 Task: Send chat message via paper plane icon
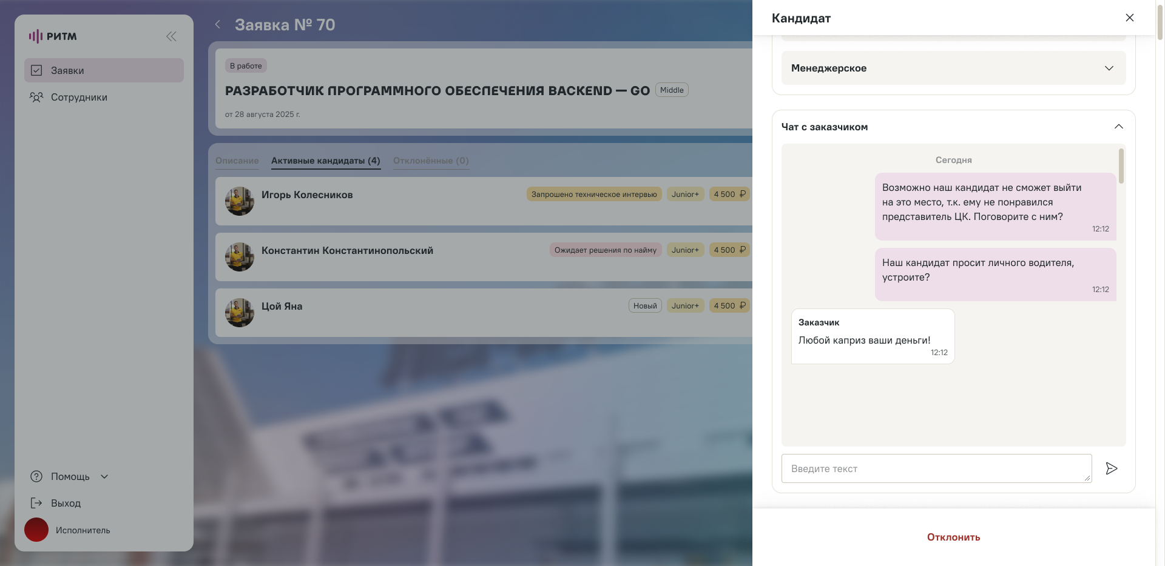1112,468
